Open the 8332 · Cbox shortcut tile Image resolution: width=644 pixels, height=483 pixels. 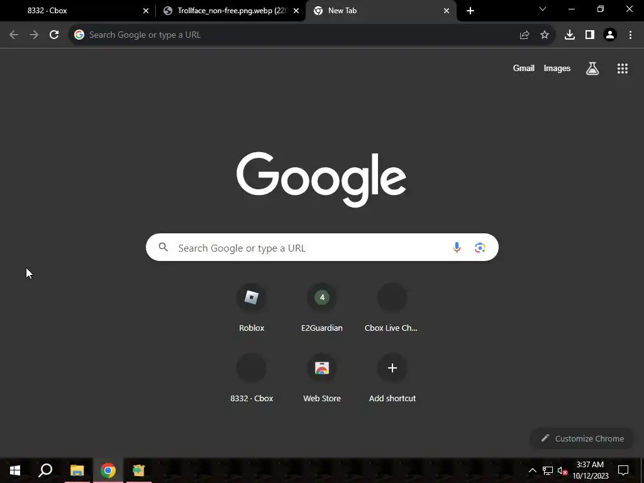pos(252,377)
